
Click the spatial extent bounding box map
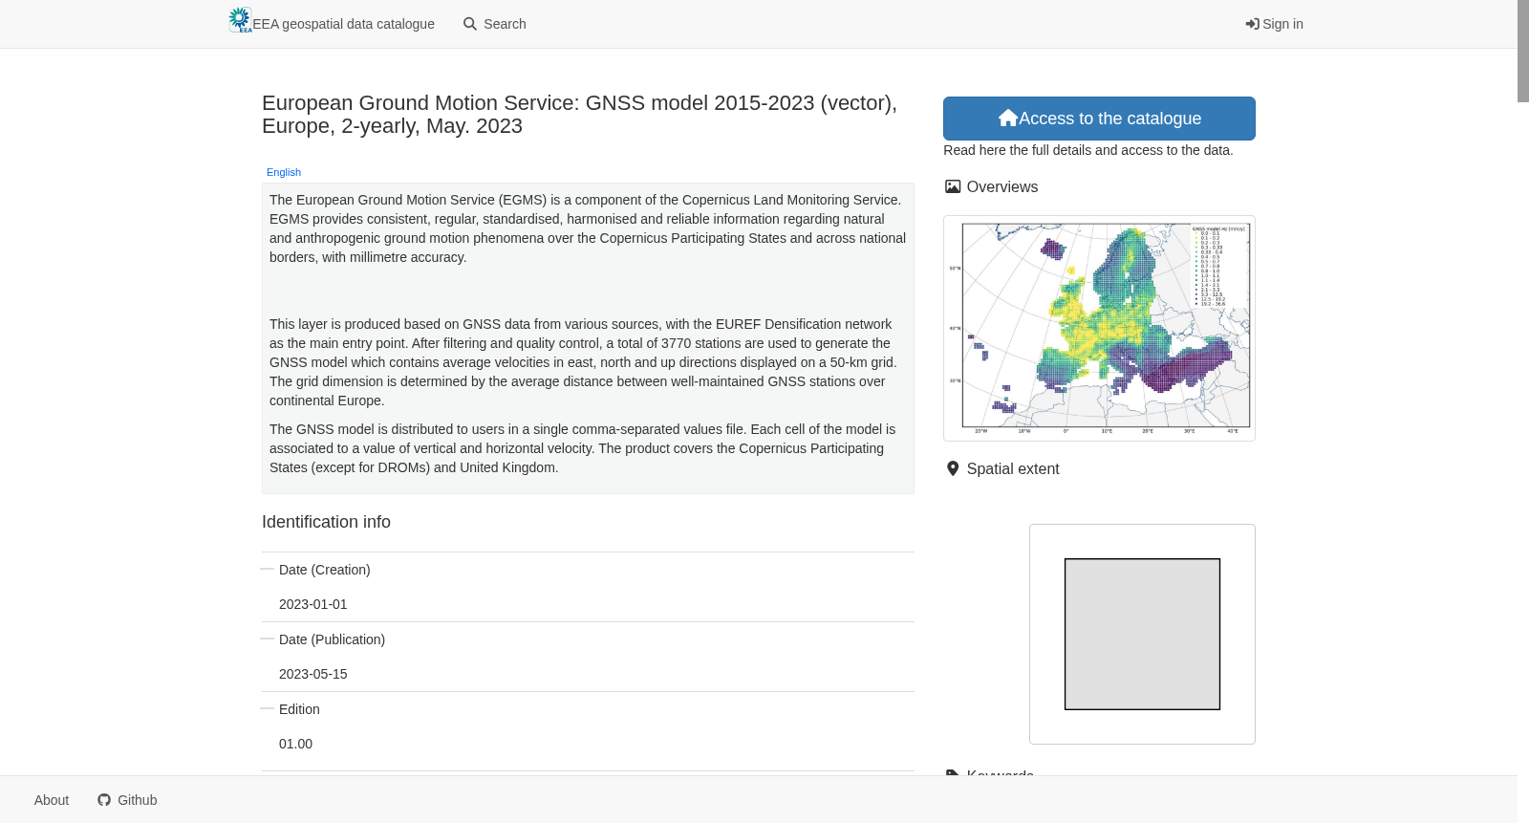click(x=1142, y=634)
